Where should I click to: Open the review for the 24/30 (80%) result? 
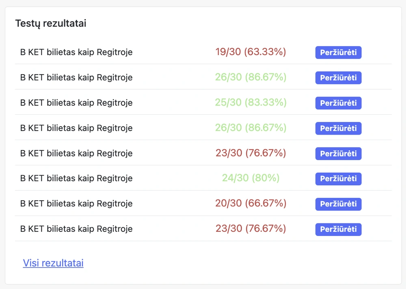[338, 179]
